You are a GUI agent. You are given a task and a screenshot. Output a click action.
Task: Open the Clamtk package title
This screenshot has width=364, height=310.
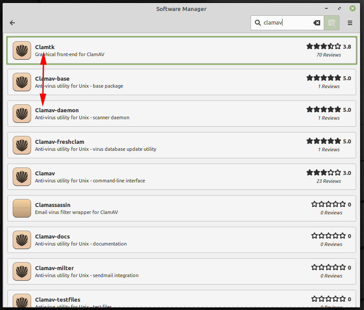tap(45, 47)
